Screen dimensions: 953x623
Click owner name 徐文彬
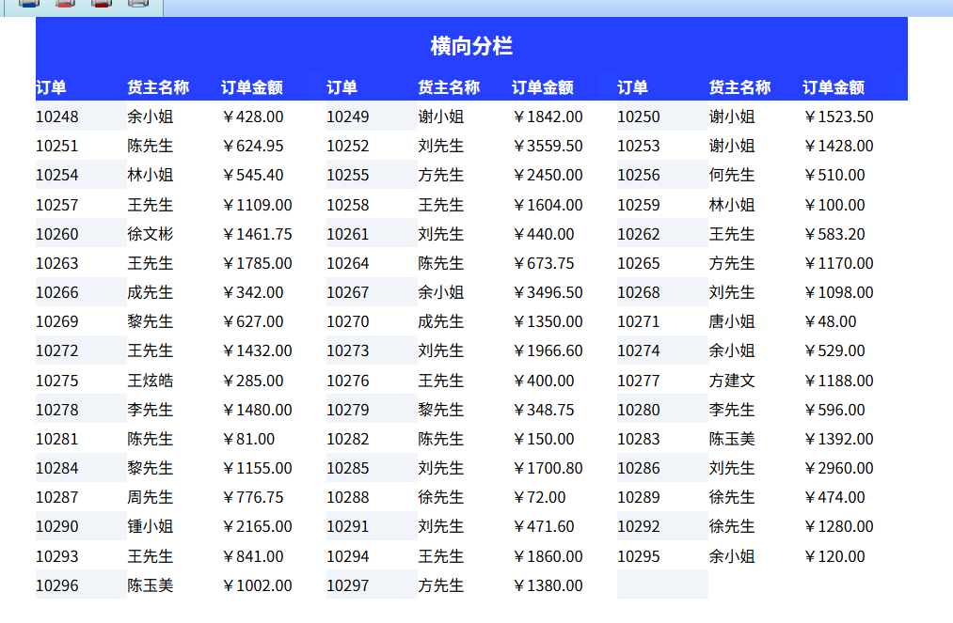click(x=151, y=234)
